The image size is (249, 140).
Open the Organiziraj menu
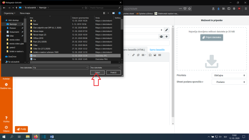pyautogui.click(x=9, y=13)
